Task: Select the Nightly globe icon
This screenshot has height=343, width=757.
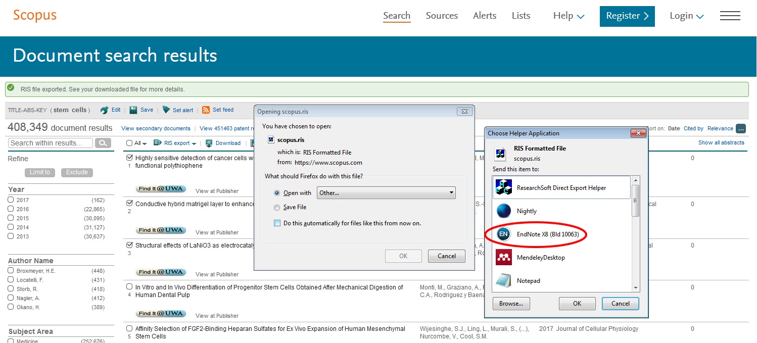Action: click(504, 211)
